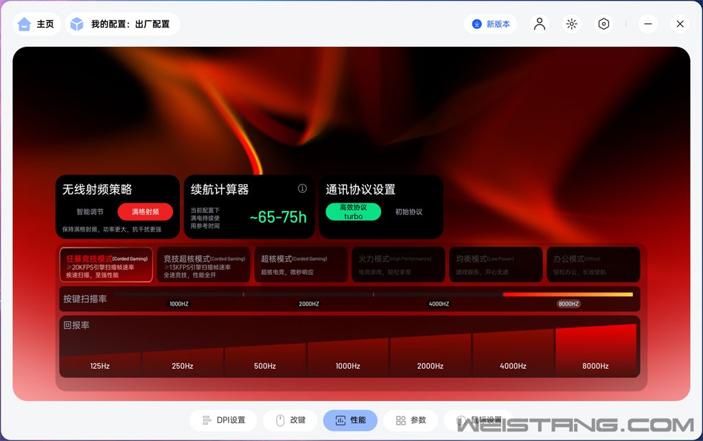
Task: Open the user account icon
Action: [x=540, y=24]
